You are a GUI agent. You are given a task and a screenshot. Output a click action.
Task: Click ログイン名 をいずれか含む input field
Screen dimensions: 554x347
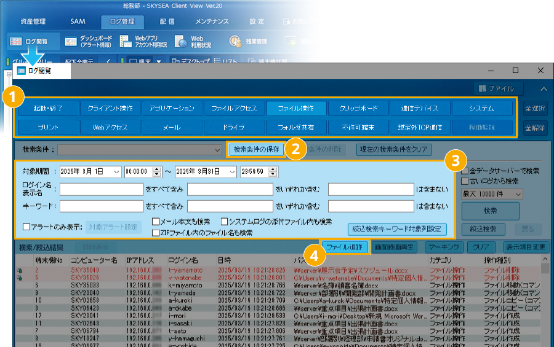(230, 189)
